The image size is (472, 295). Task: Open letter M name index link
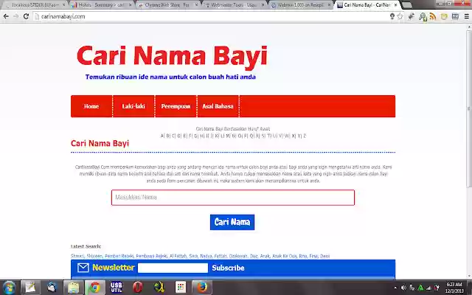point(228,136)
